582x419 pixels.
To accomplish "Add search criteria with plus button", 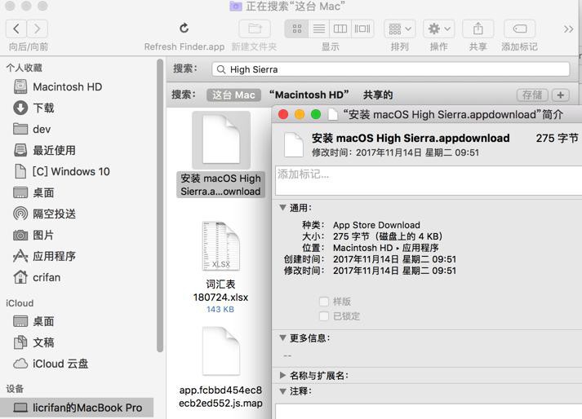I will [x=561, y=95].
